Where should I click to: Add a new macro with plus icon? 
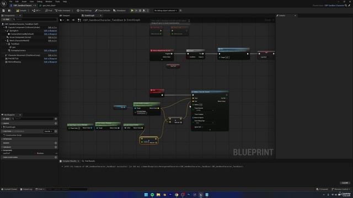pos(56,143)
